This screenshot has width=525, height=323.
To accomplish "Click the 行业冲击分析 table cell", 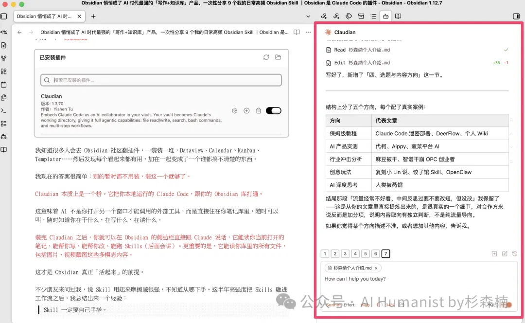I will tap(348, 159).
